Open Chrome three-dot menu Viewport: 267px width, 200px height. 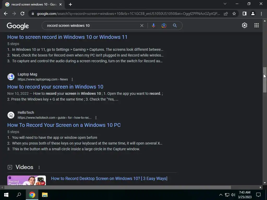[x=261, y=14]
